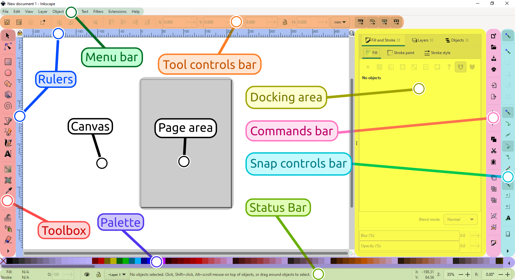Screen dimensions: 515x280
Task: Toggle scale rounded corners option
Action: (372, 22)
